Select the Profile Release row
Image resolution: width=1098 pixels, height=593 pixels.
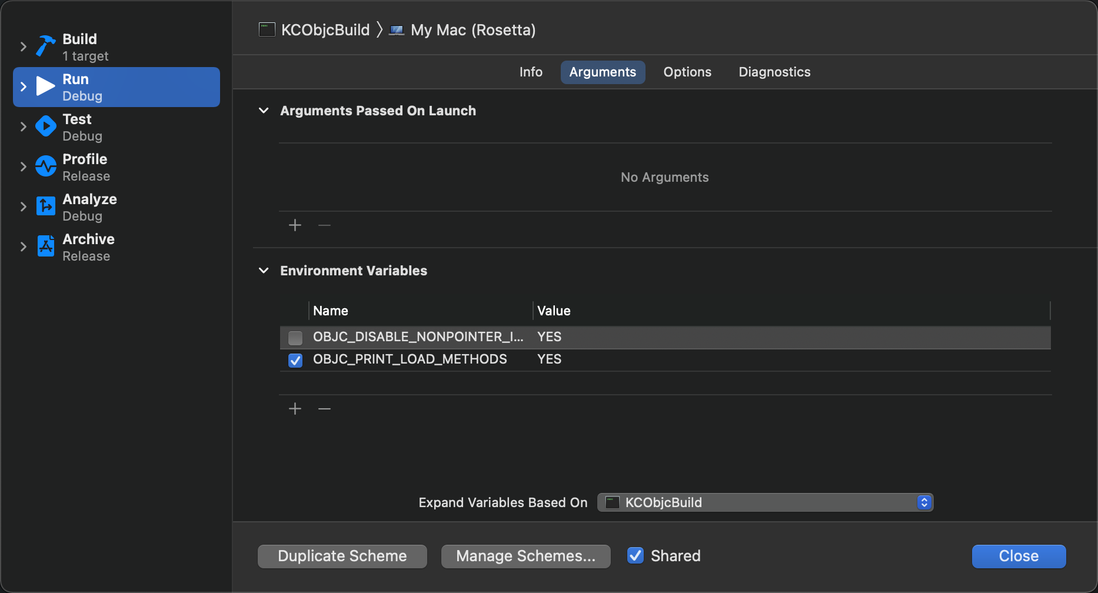pyautogui.click(x=117, y=167)
